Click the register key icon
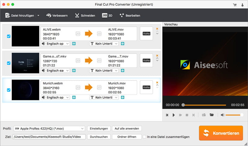The image size is (248, 146). (x=242, y=5)
